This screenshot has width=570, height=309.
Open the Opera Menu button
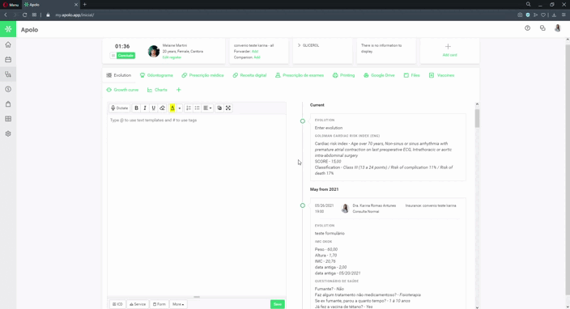(11, 5)
